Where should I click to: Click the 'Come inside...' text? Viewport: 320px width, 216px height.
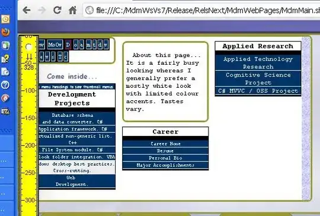click(72, 77)
